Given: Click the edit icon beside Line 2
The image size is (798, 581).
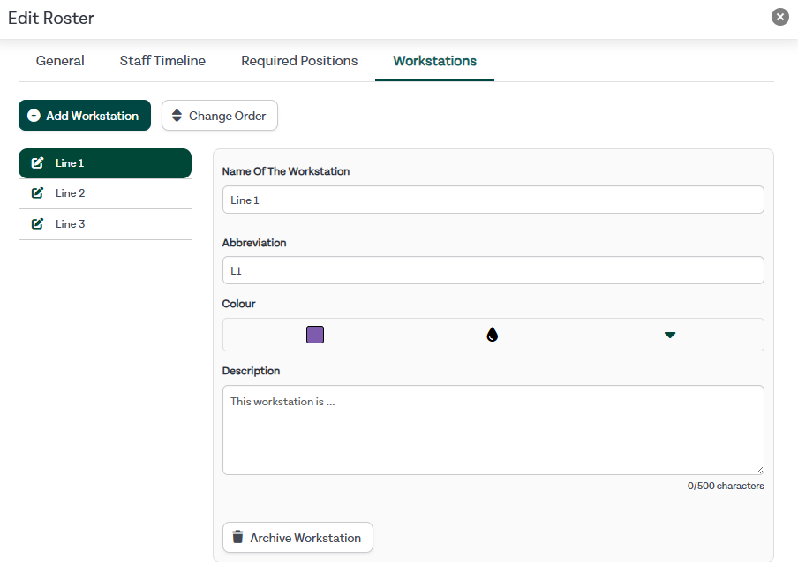Looking at the screenshot, I should (37, 193).
